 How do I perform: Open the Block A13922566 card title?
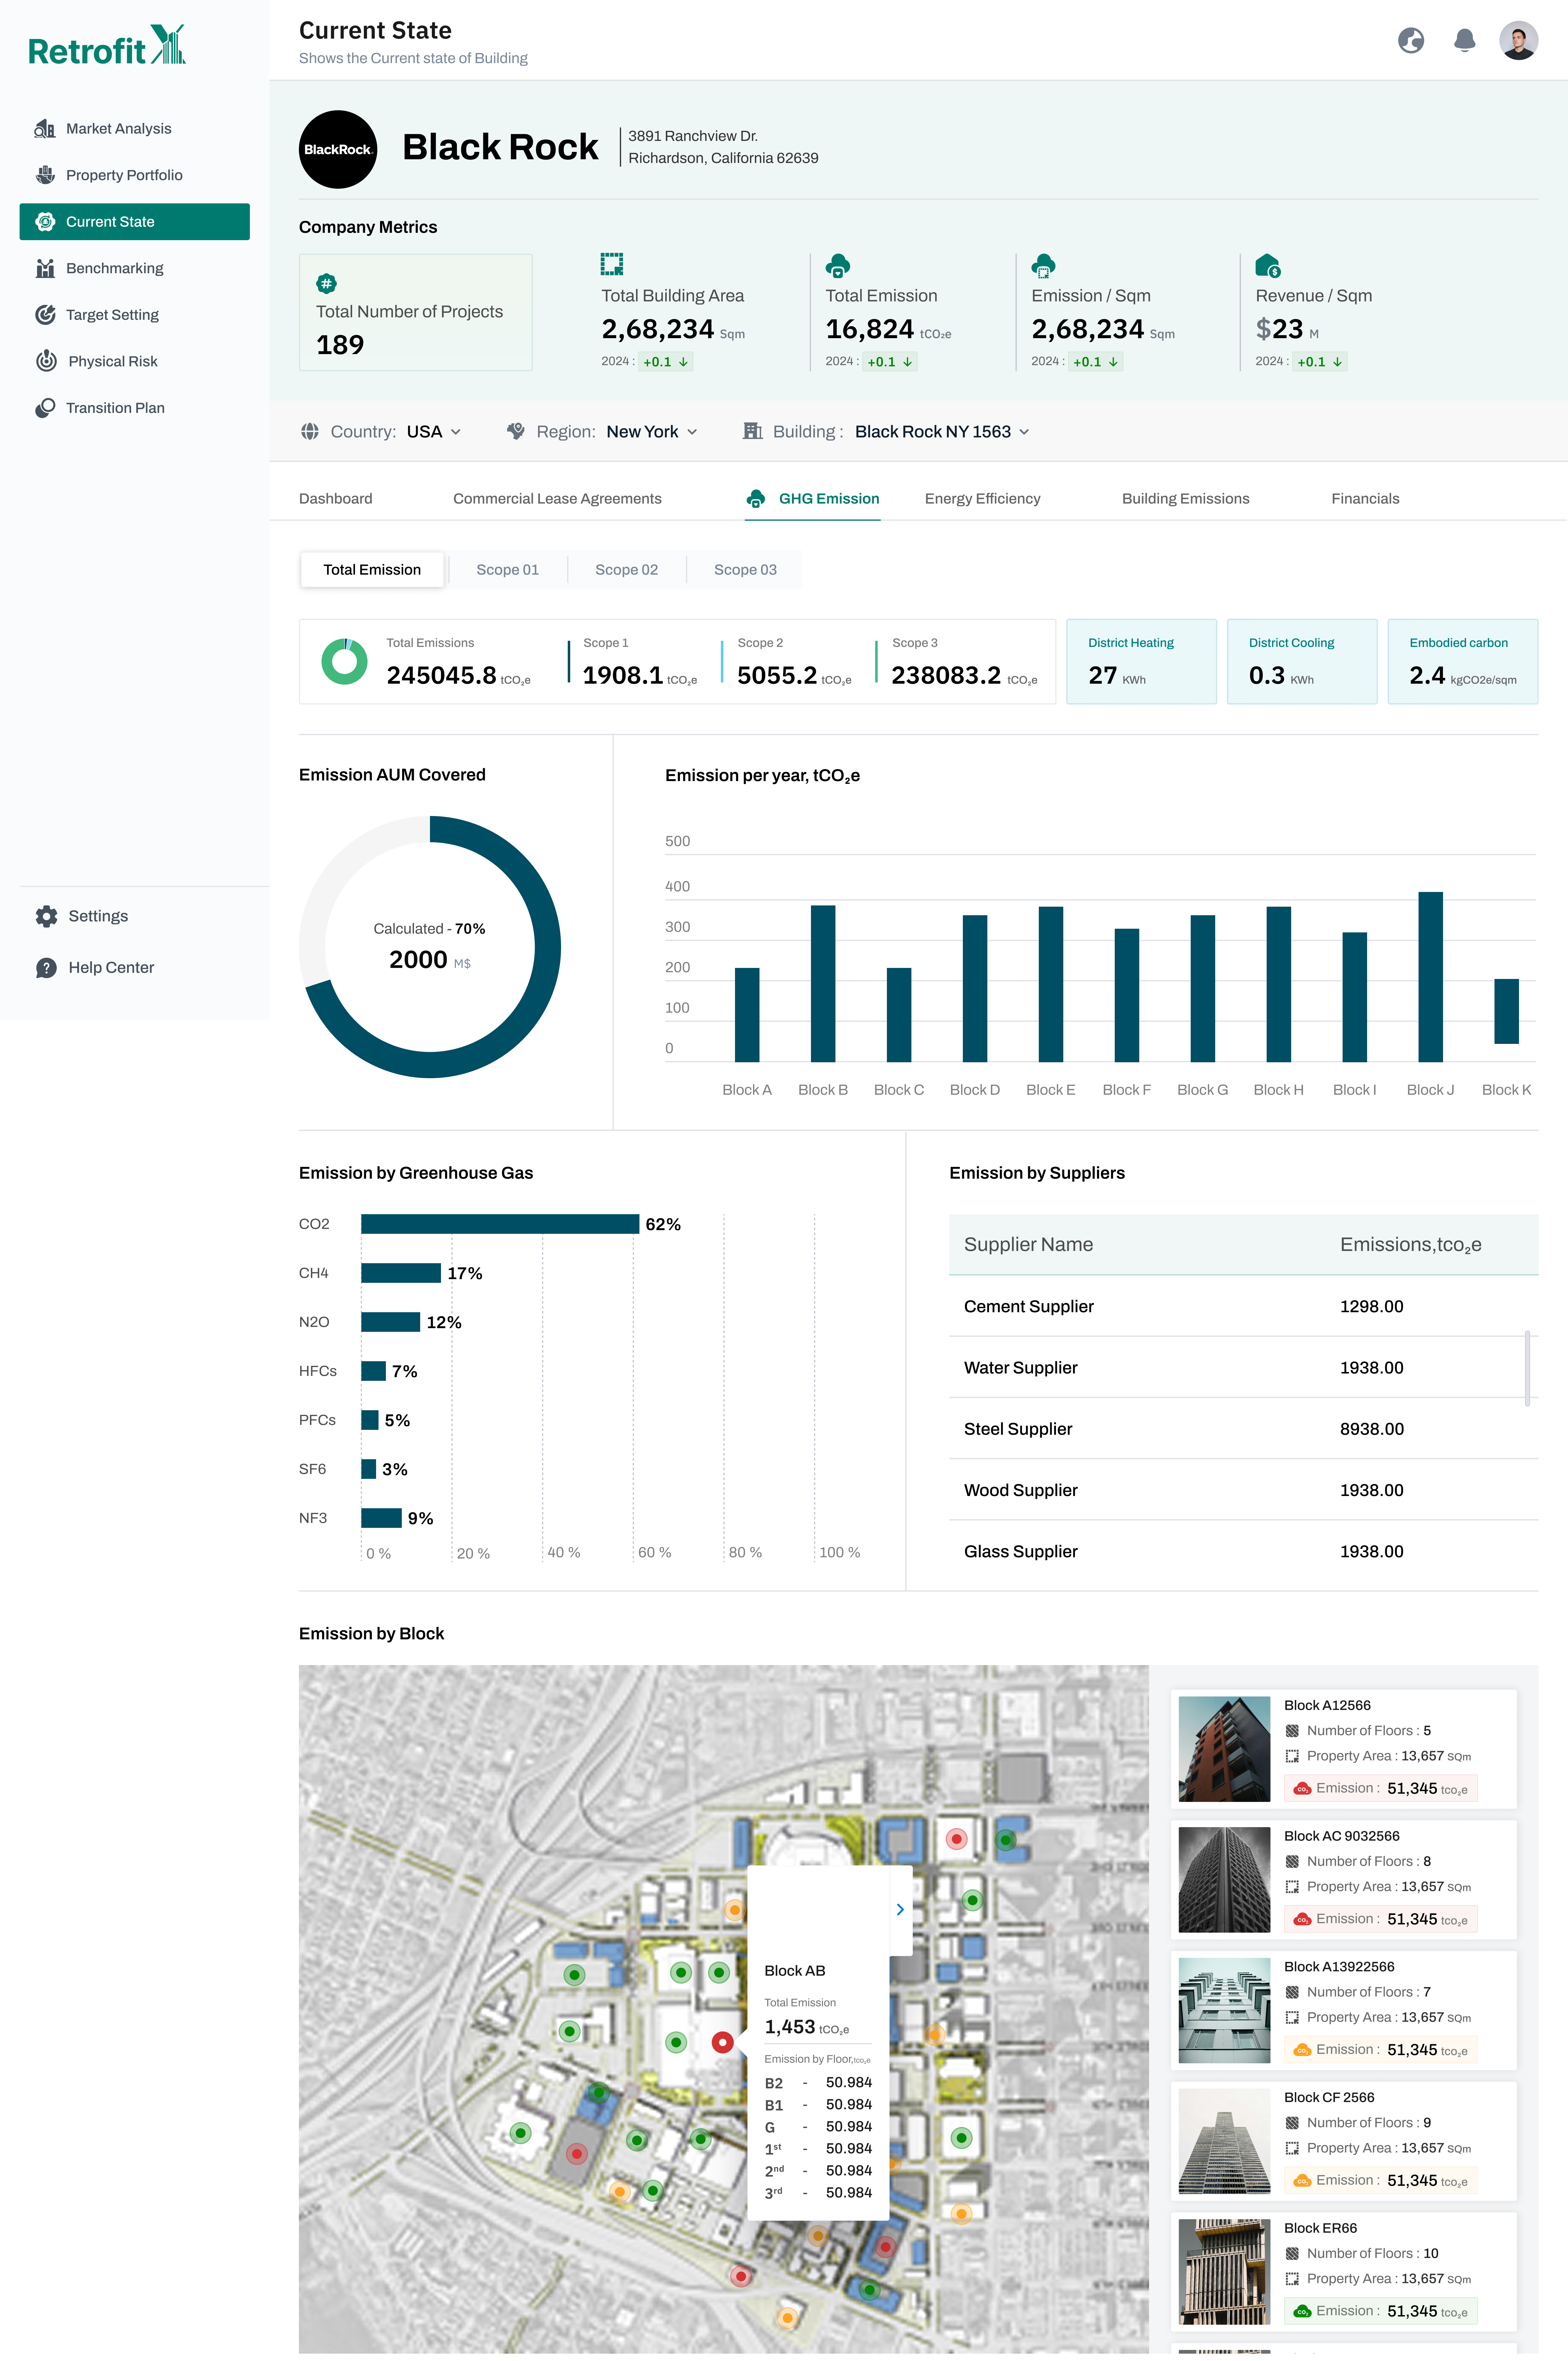click(x=1339, y=1967)
